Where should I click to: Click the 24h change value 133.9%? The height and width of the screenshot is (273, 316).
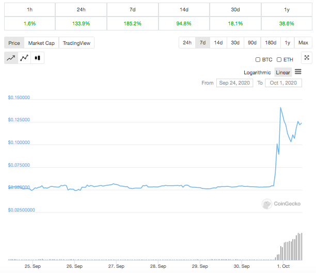pyautogui.click(x=81, y=24)
